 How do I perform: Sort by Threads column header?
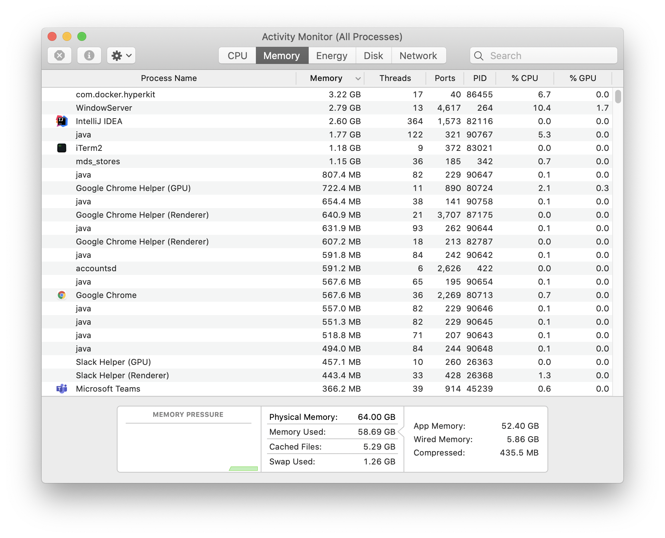point(395,78)
